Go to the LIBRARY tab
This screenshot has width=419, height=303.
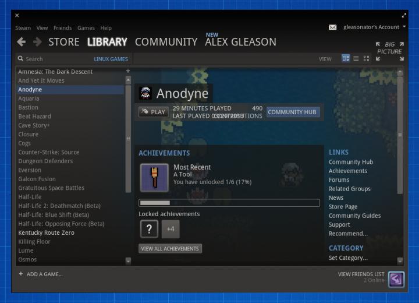pyautogui.click(x=107, y=42)
